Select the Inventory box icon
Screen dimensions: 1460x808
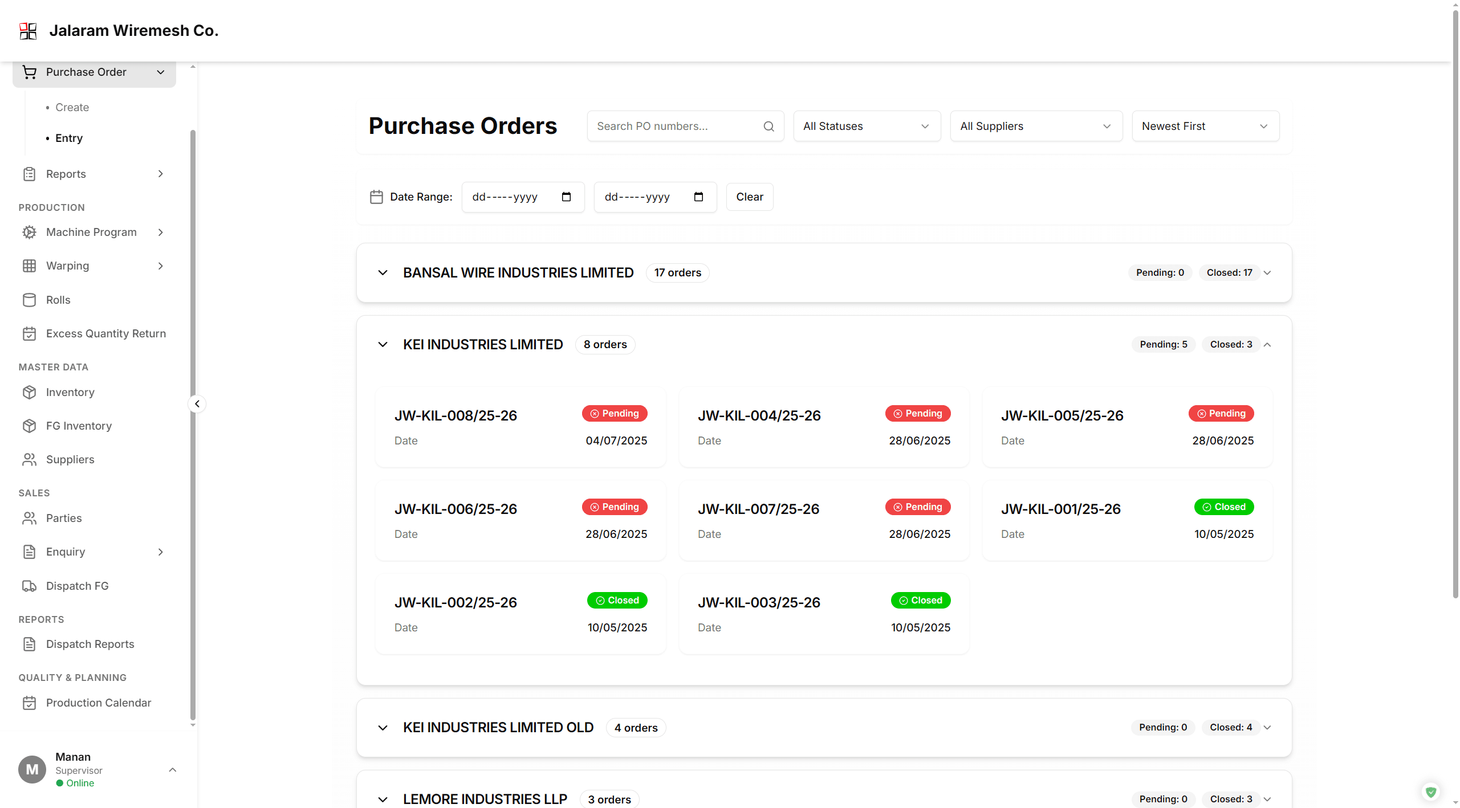pyautogui.click(x=29, y=392)
